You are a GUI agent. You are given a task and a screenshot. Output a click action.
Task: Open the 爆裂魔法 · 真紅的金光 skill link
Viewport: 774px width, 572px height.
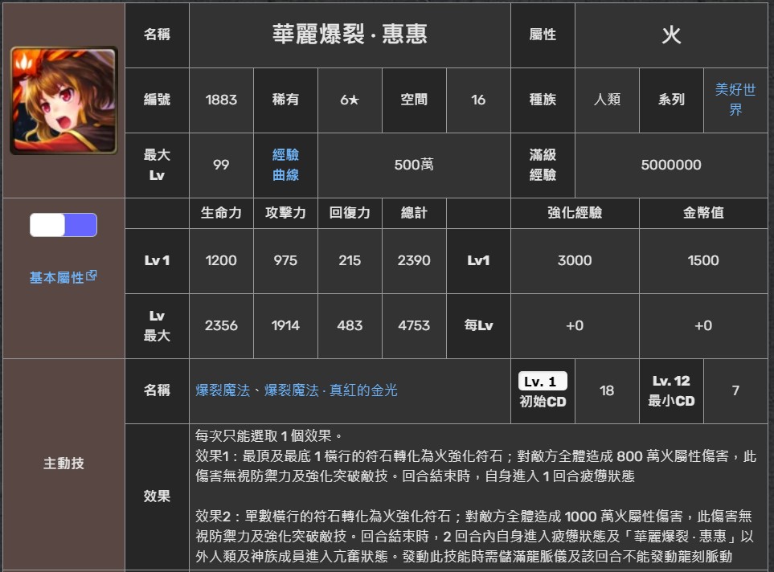(331, 390)
